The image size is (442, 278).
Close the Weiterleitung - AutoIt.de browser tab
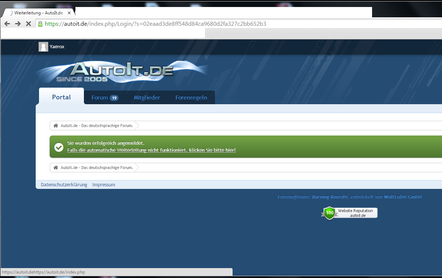point(69,13)
